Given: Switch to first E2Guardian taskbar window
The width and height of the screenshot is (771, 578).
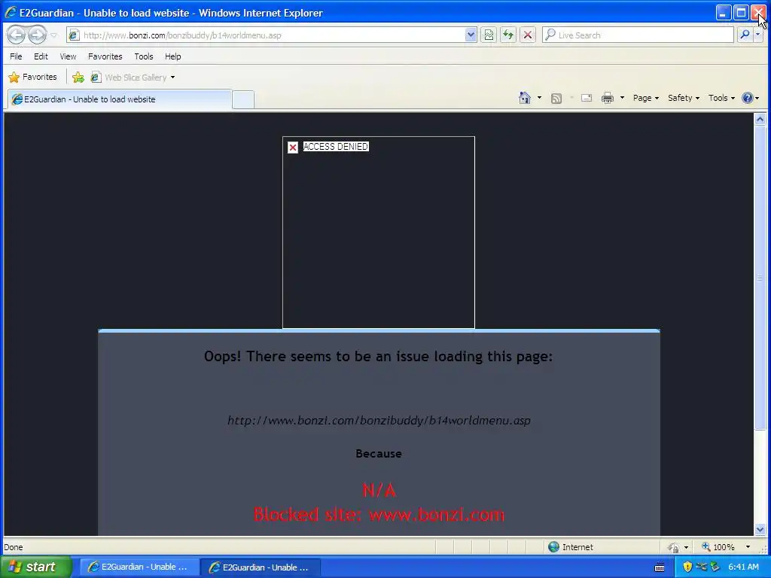Looking at the screenshot, I should pyautogui.click(x=139, y=567).
